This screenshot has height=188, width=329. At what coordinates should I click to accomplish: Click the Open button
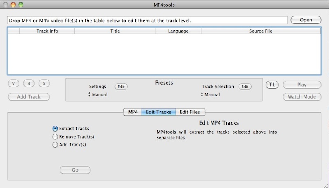[x=306, y=20]
